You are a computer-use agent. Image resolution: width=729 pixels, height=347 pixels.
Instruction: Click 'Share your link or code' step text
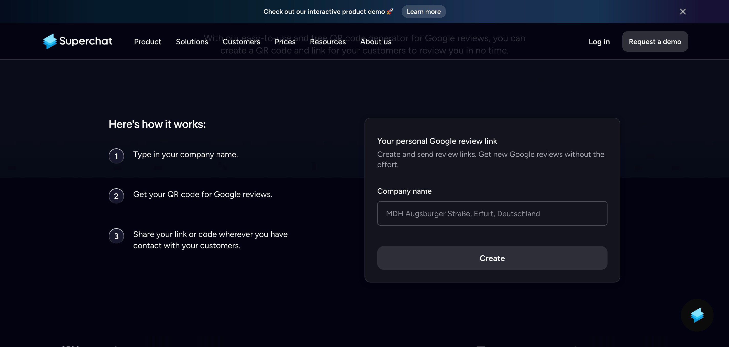click(x=210, y=240)
